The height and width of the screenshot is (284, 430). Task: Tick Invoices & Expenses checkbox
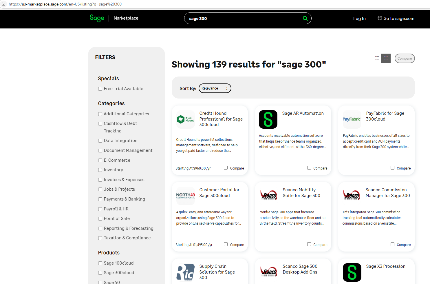(100, 180)
